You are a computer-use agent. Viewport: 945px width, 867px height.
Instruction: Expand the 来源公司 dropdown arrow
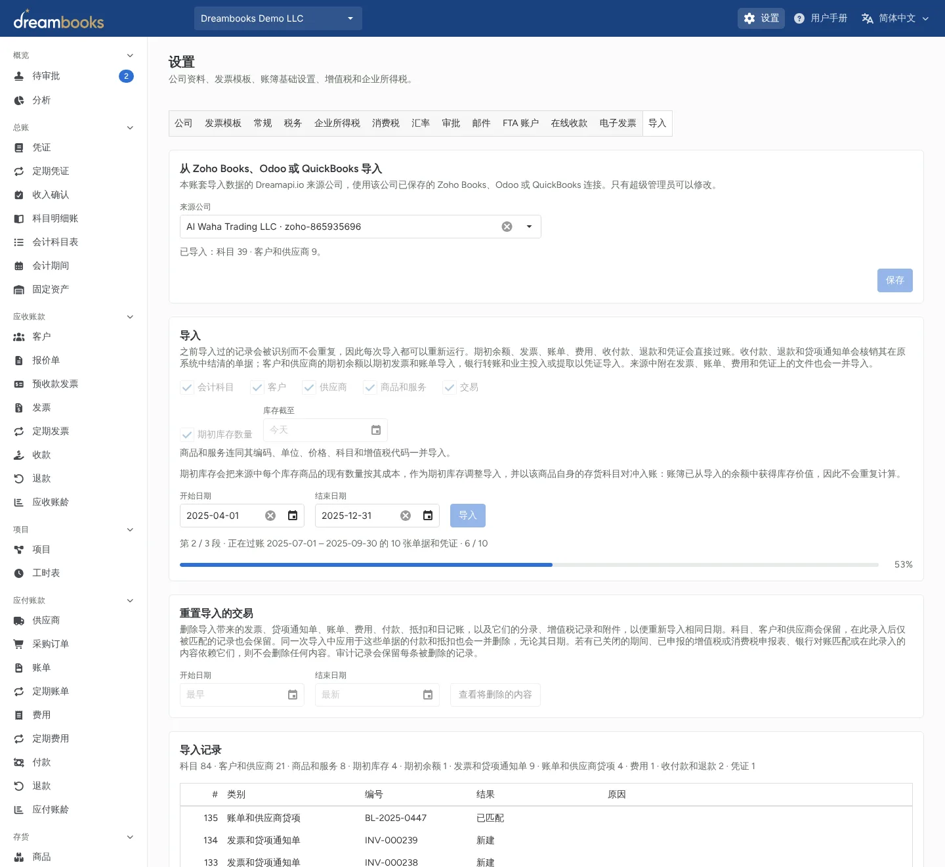529,227
